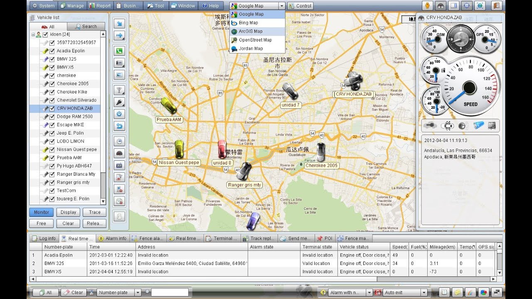Click the red unidad 8 car marker
Image resolution: width=532 pixels, height=299 pixels.
(222, 149)
